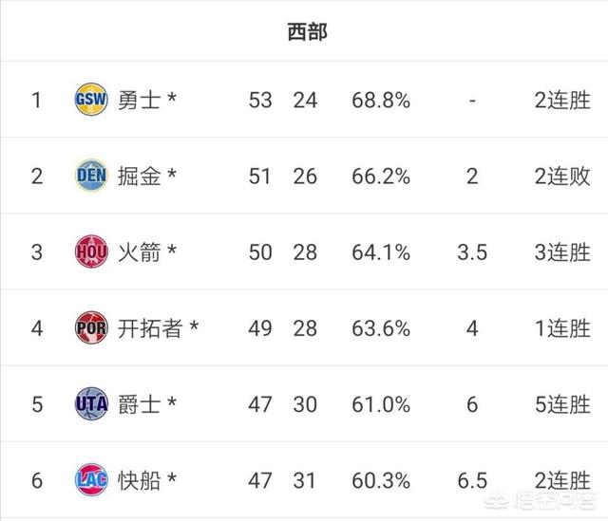This screenshot has height=521, width=608.
Task: Open the 勇士 team name link
Action: (140, 100)
